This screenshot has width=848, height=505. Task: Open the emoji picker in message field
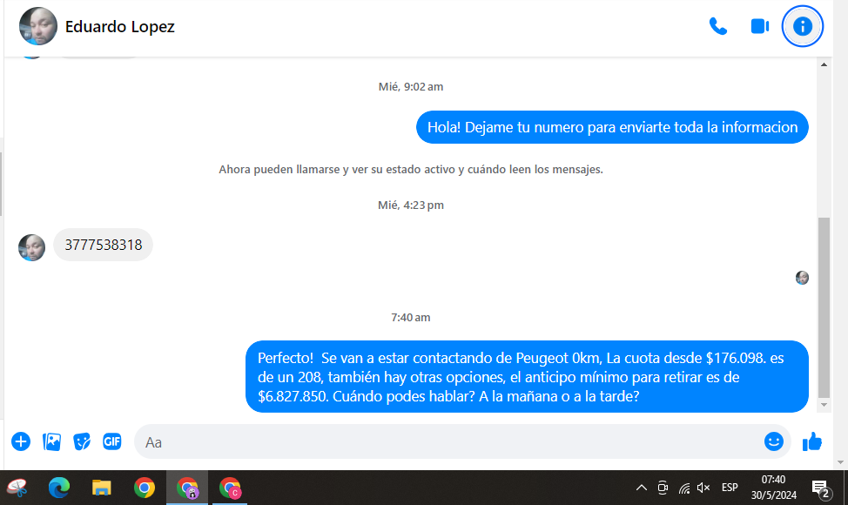click(774, 441)
